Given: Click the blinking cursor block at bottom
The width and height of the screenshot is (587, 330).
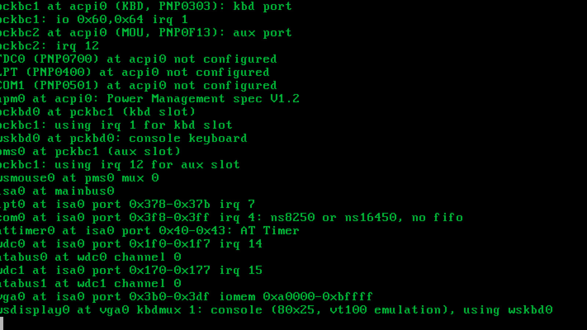Looking at the screenshot, I should [x=1, y=323].
